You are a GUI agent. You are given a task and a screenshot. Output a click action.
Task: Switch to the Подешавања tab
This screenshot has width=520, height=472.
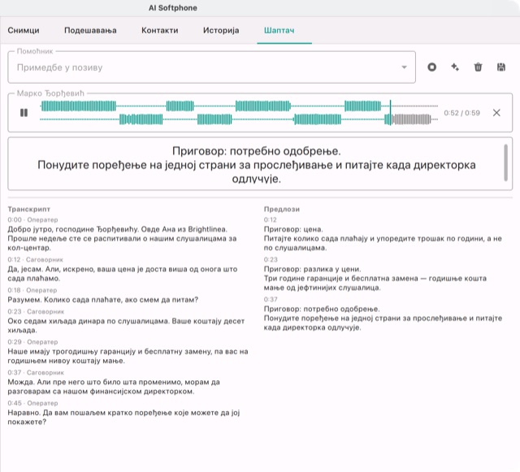pos(90,31)
